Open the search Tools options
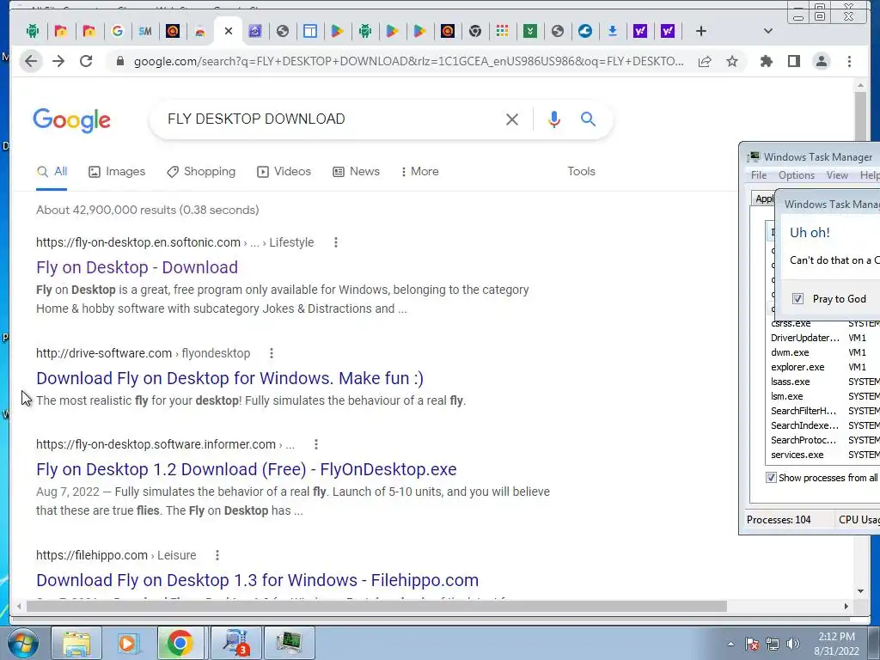The image size is (880, 660). click(x=581, y=172)
